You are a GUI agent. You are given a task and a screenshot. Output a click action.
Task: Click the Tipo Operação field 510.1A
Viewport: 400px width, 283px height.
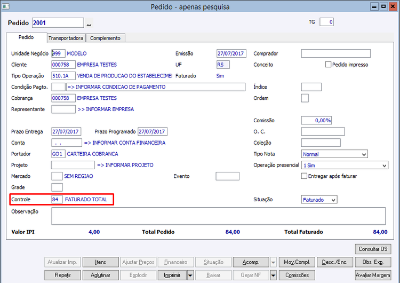coord(63,76)
